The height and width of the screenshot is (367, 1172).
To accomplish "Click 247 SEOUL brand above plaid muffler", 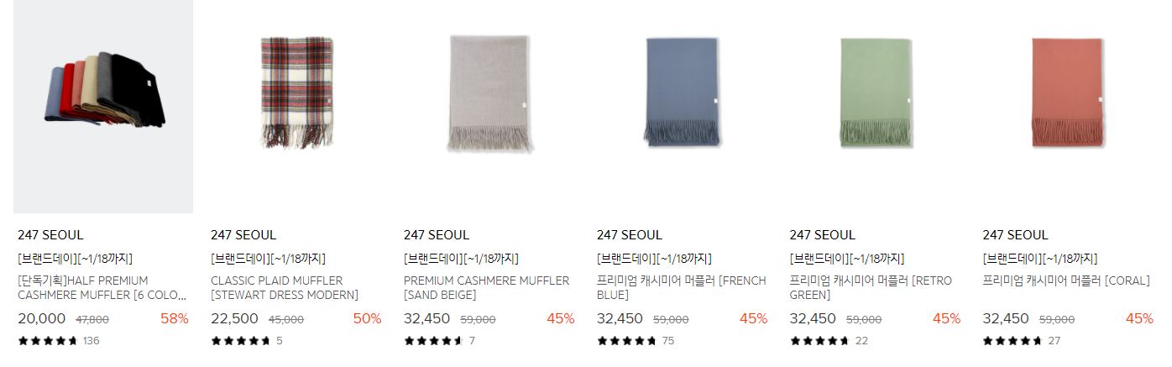I will click(x=243, y=235).
